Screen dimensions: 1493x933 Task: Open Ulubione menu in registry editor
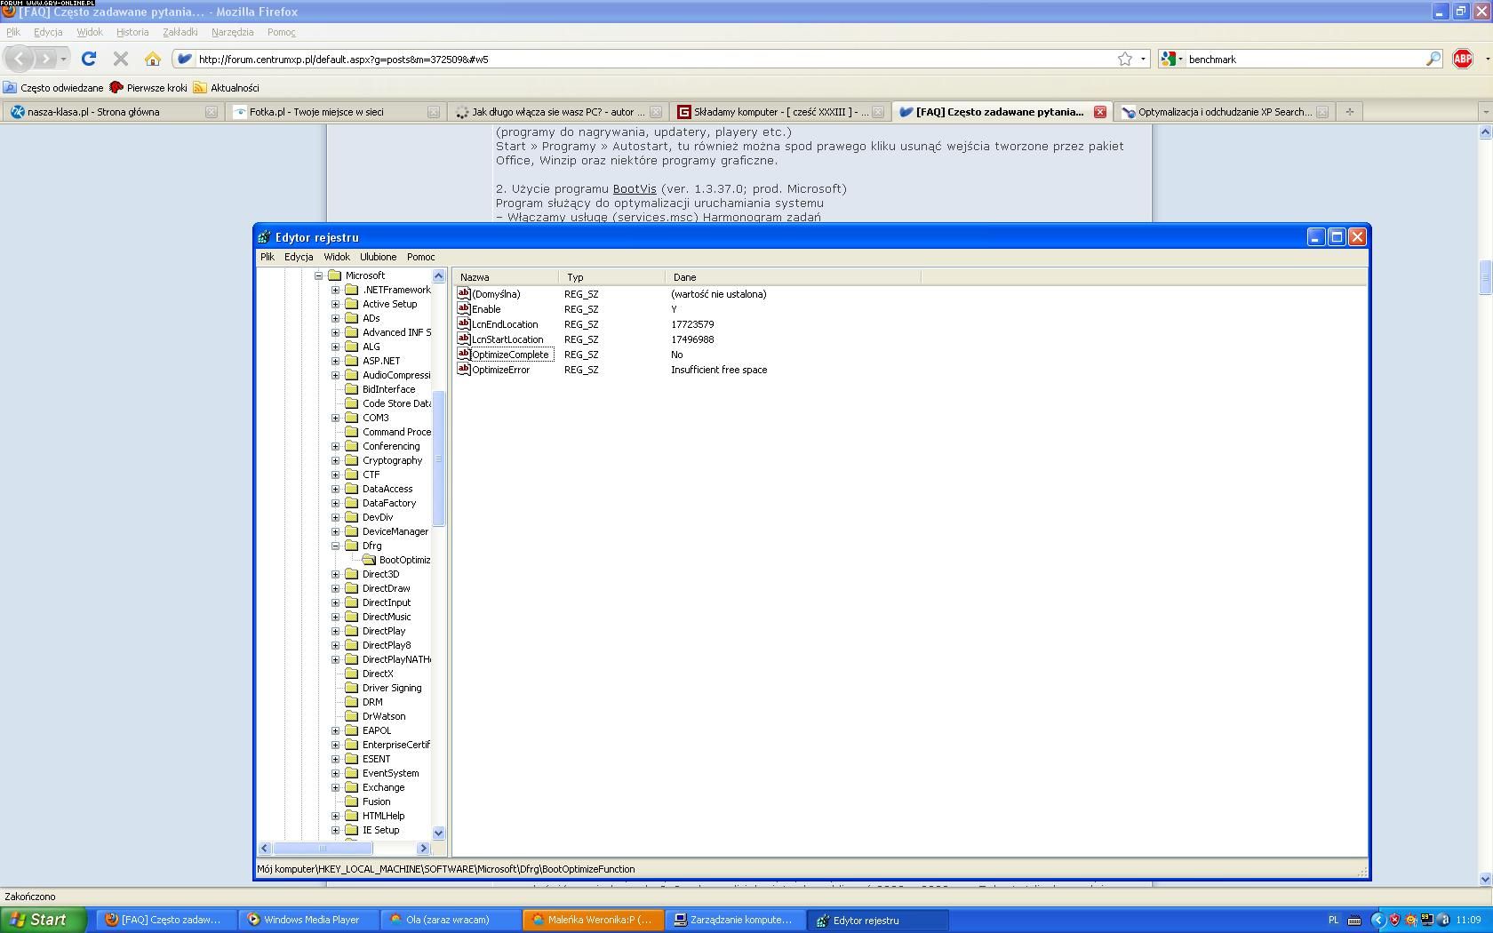(x=379, y=257)
